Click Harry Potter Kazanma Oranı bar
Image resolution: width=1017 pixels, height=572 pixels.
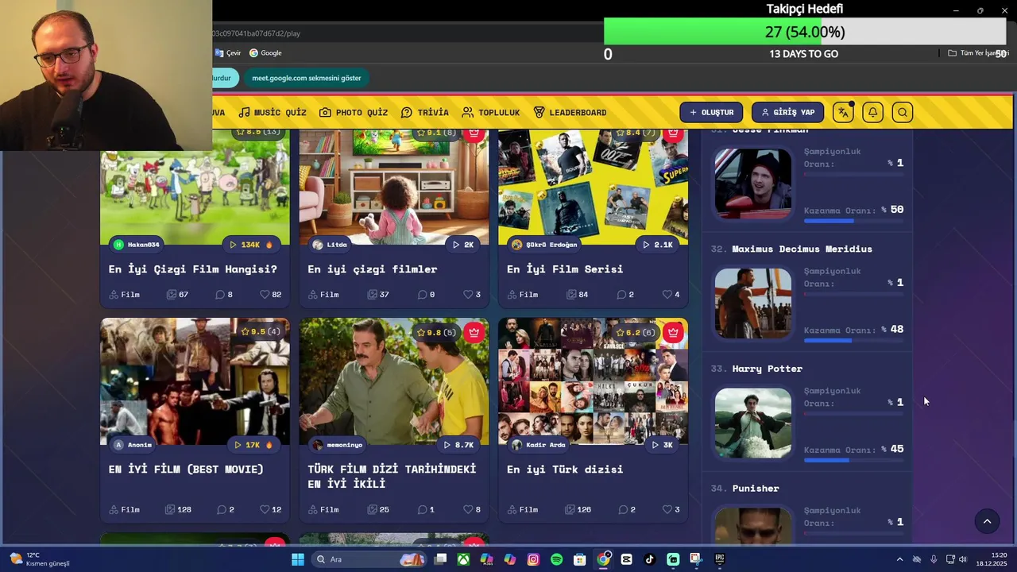(854, 460)
